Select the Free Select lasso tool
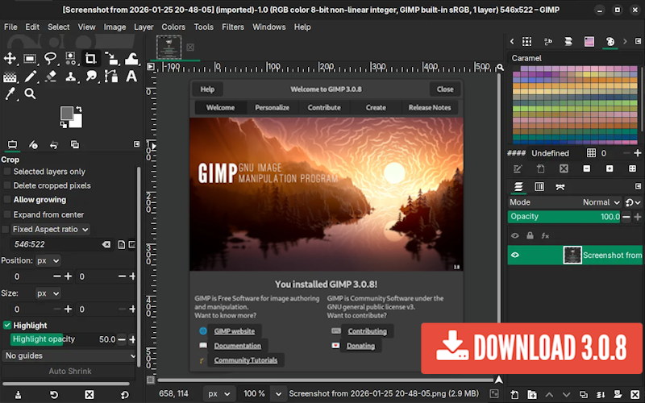 [50, 58]
